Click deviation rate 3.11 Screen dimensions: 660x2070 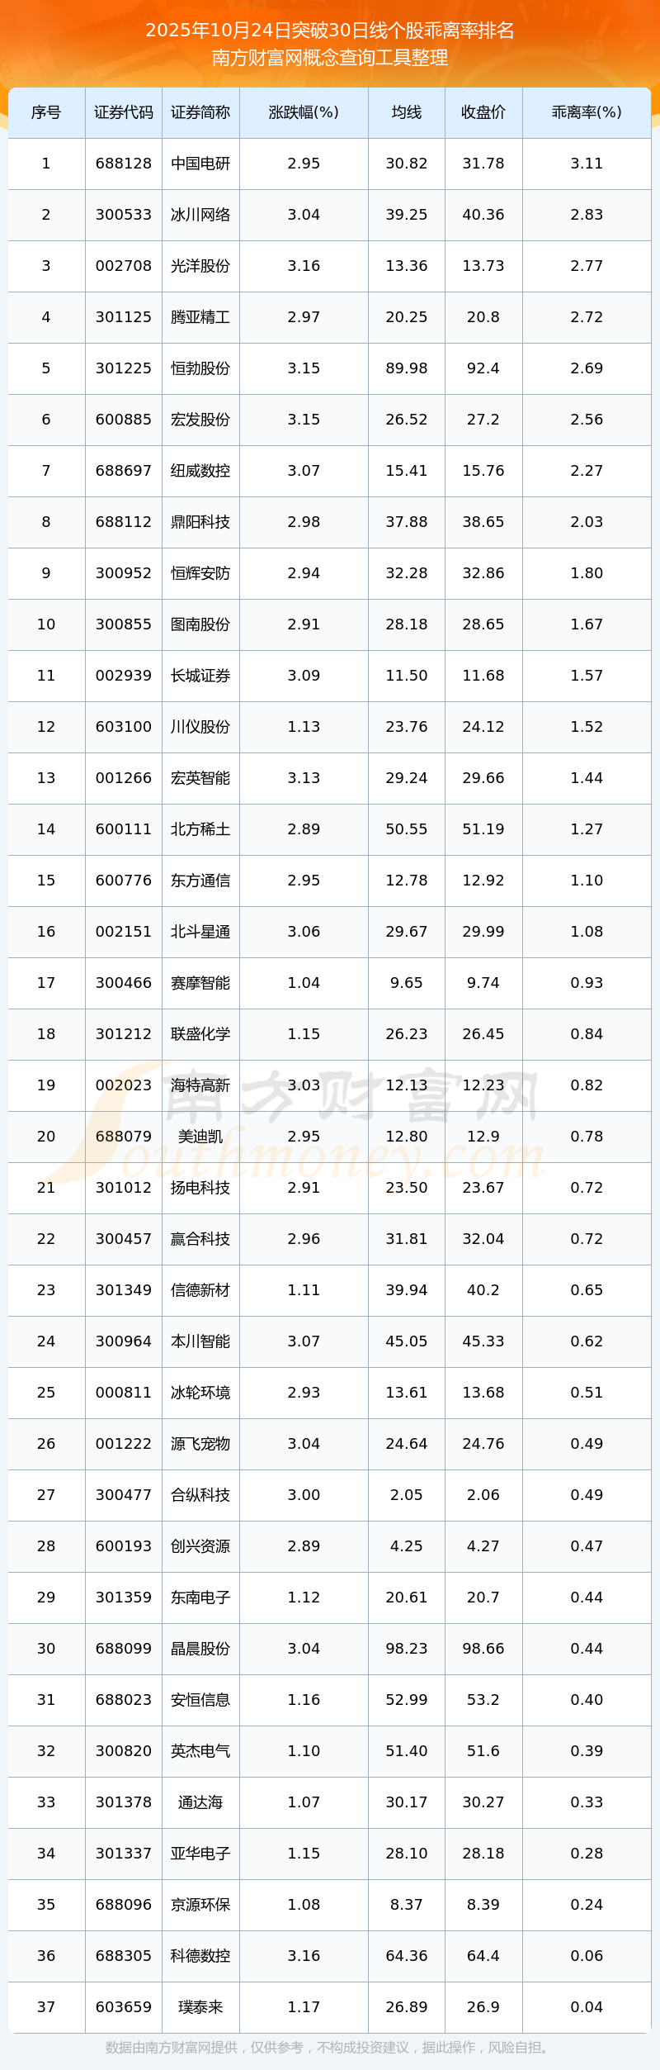click(x=587, y=164)
